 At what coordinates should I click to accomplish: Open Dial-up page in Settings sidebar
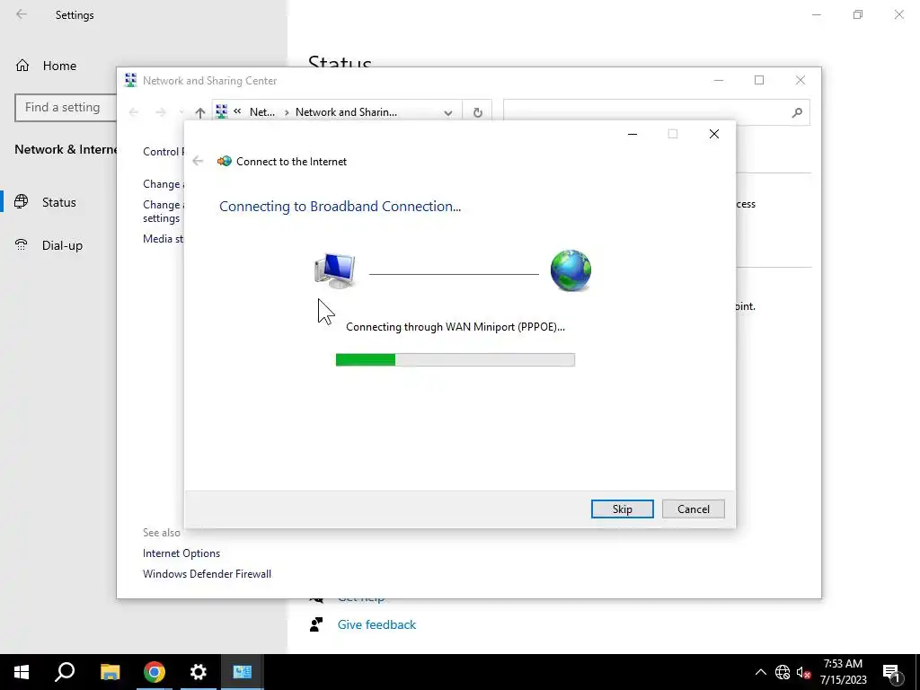pyautogui.click(x=62, y=245)
